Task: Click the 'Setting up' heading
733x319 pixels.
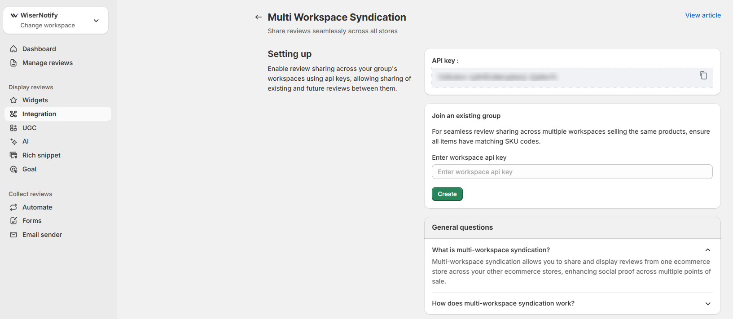Action: [290, 54]
